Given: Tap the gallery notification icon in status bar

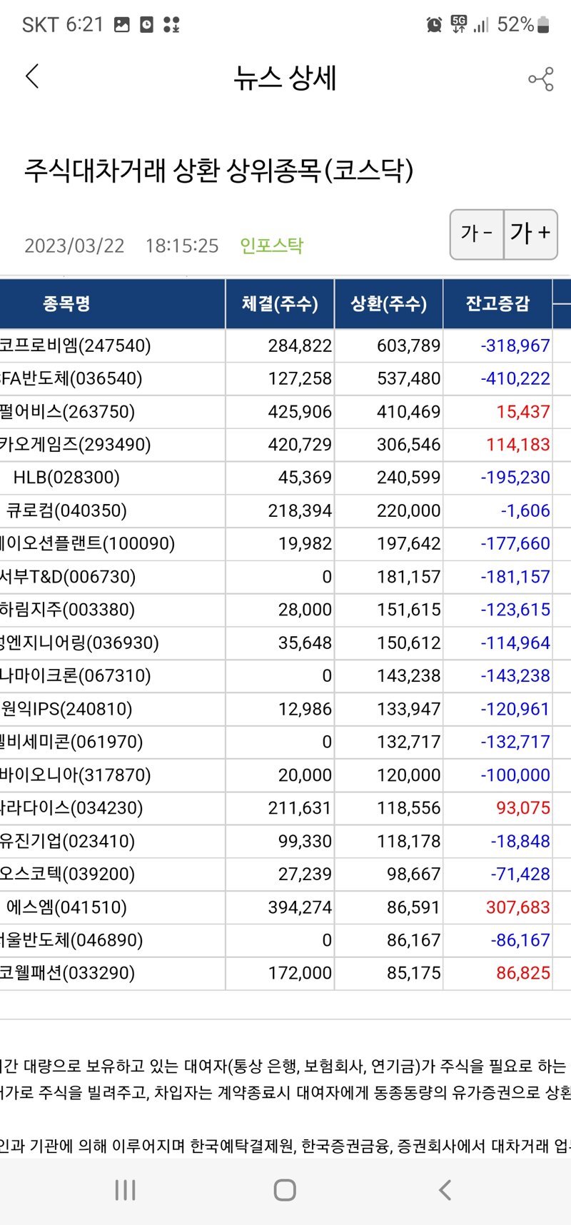Looking at the screenshot, I should coord(122,25).
